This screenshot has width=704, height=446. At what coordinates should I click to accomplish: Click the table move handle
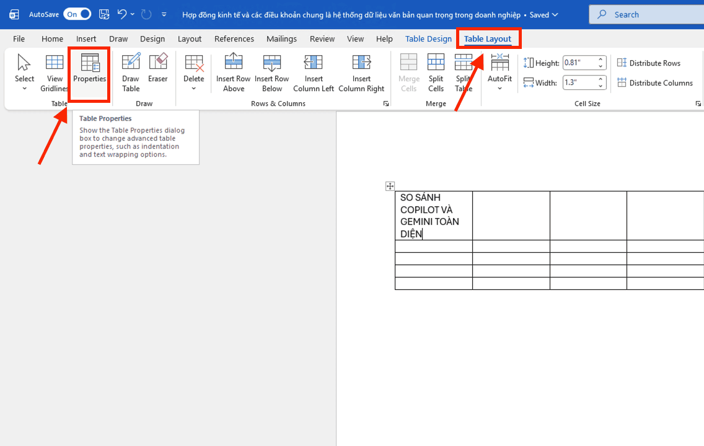pyautogui.click(x=390, y=186)
